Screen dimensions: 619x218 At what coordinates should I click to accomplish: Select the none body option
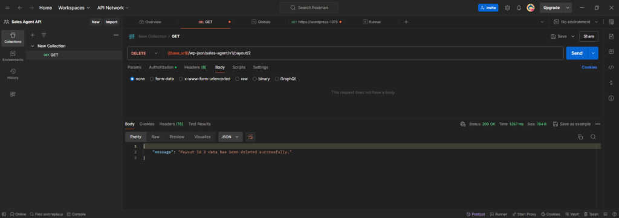pyautogui.click(x=138, y=79)
